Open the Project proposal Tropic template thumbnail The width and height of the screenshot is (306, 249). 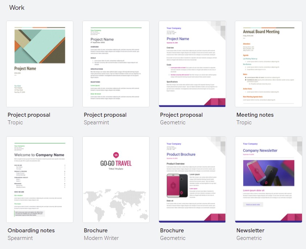pyautogui.click(x=40, y=64)
